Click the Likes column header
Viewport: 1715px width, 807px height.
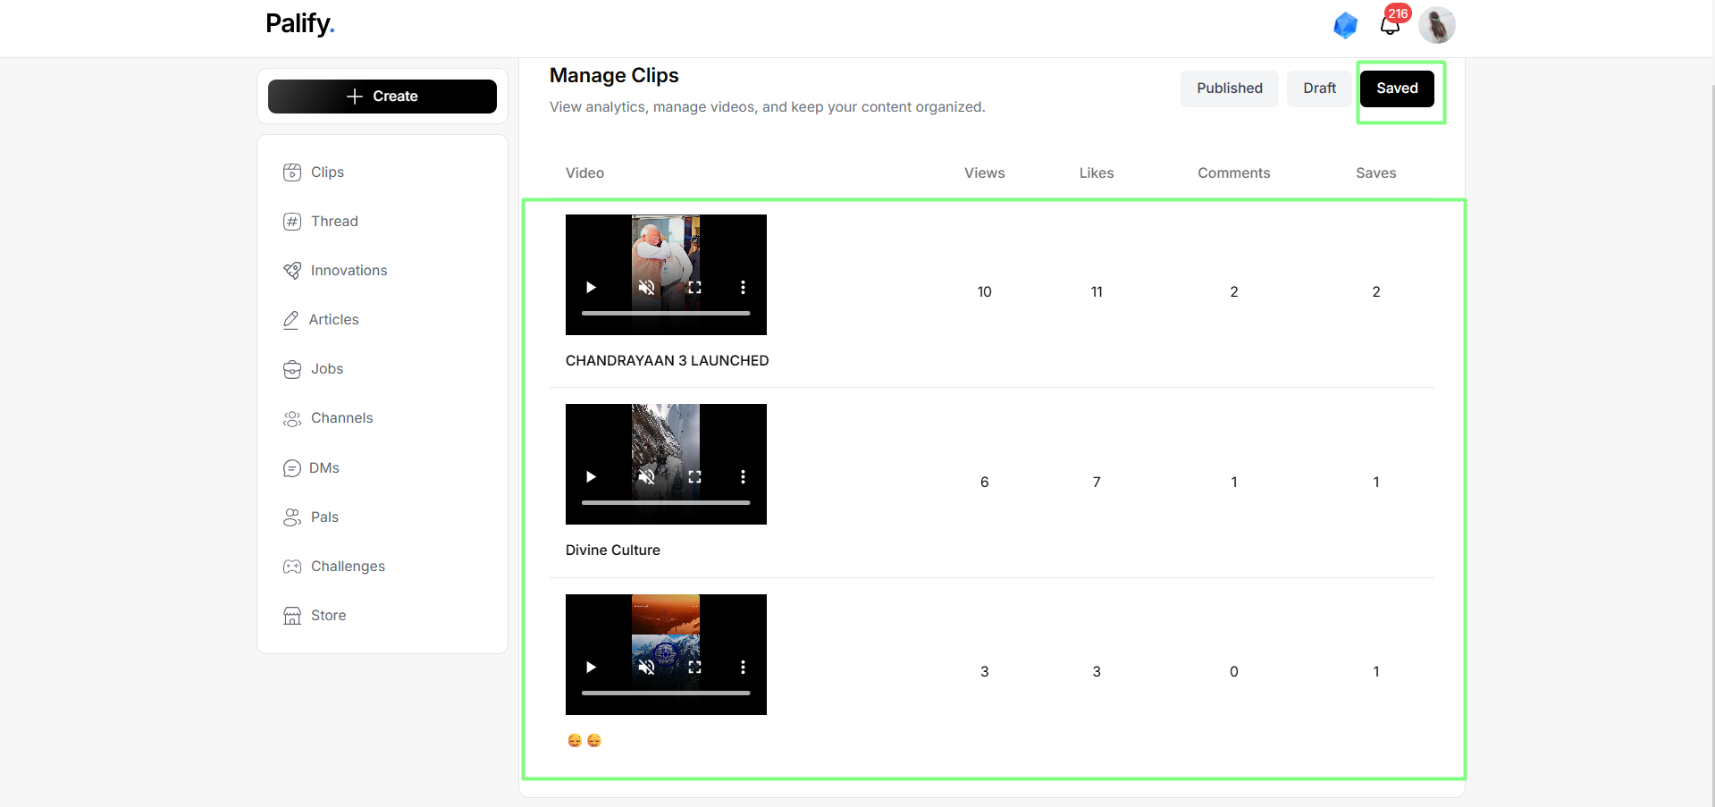coord(1097,173)
